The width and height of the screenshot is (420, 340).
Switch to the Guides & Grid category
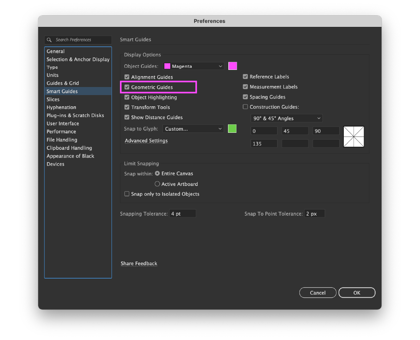click(x=63, y=83)
